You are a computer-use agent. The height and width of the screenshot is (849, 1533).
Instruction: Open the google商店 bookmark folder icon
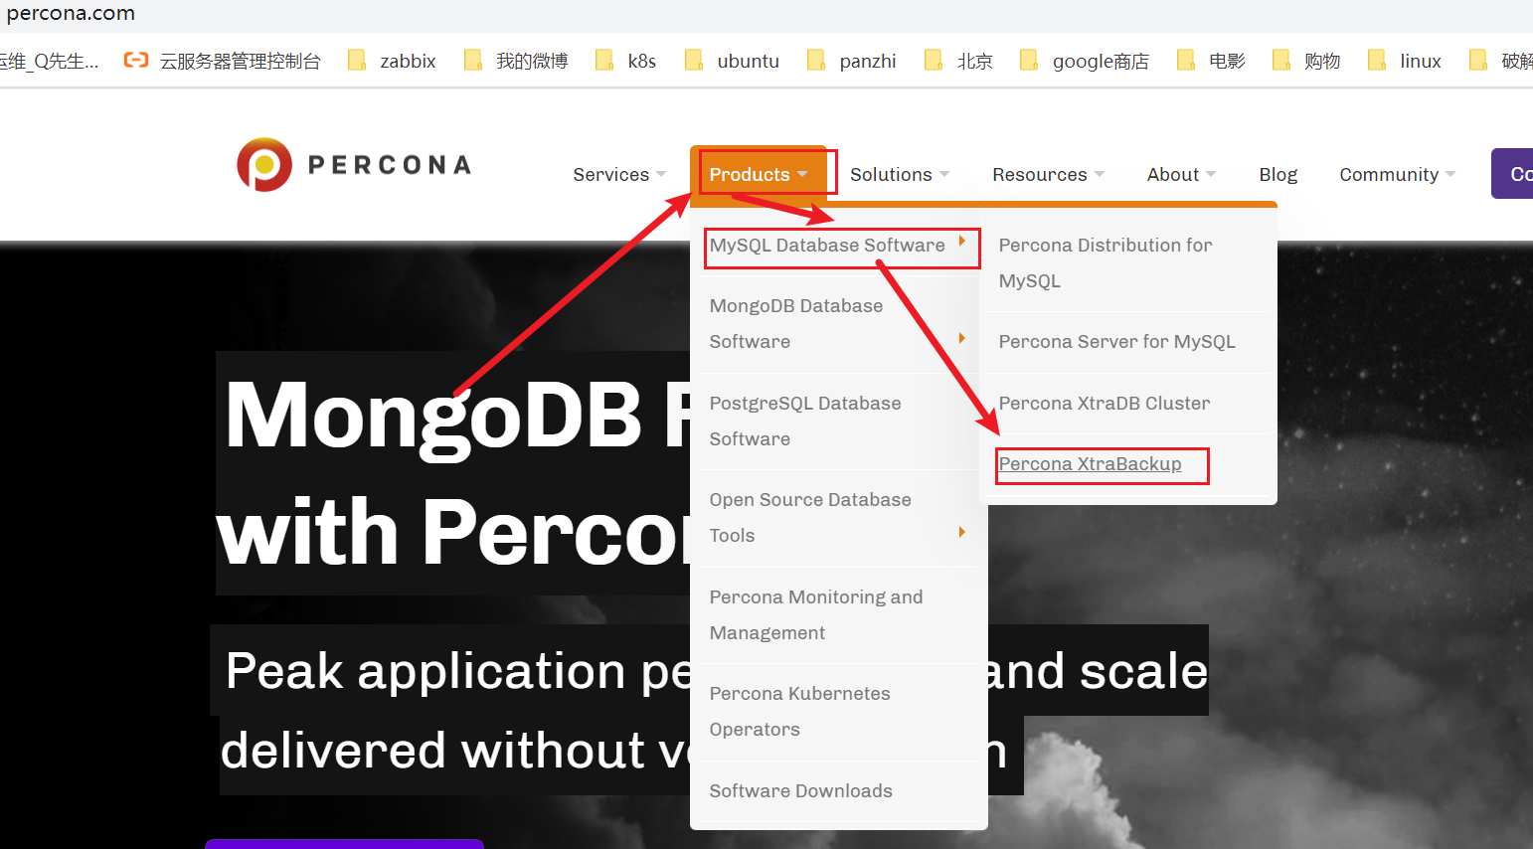1029,61
